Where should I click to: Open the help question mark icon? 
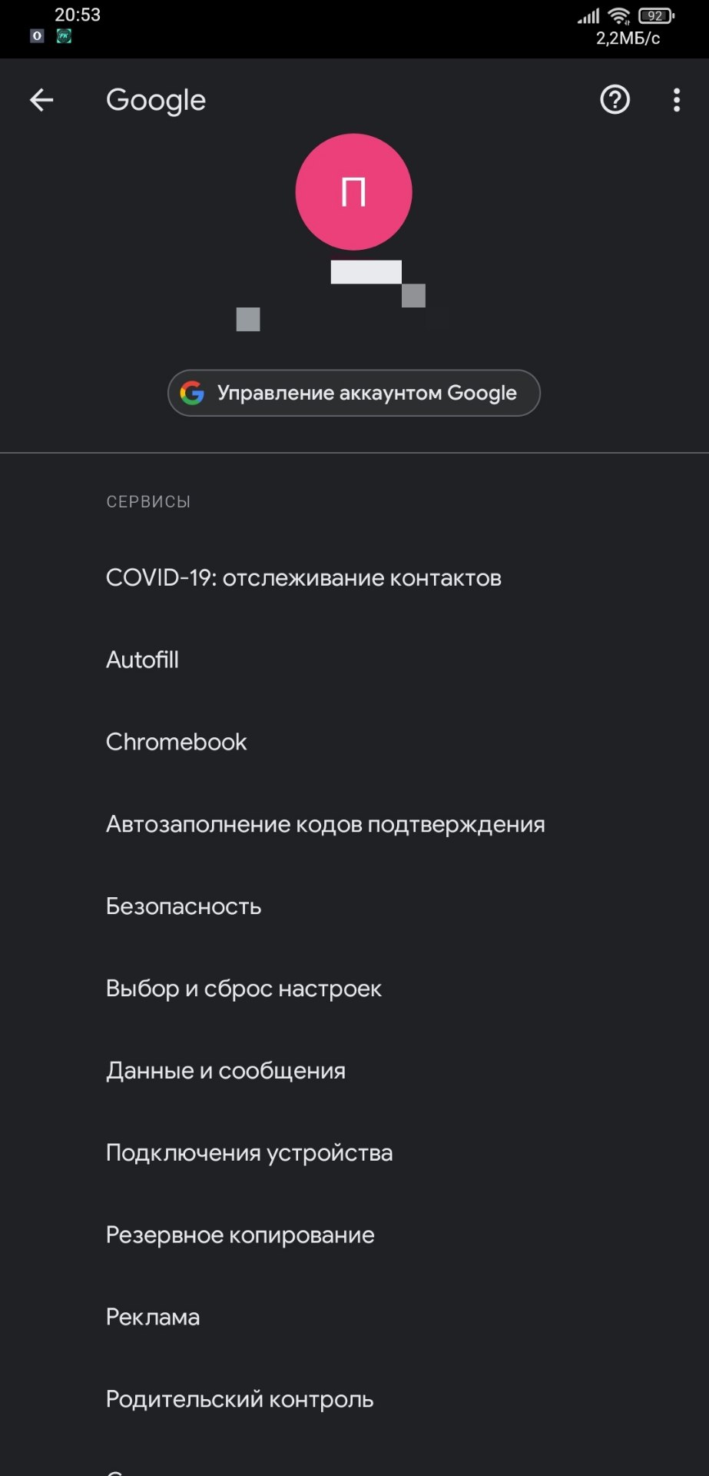pyautogui.click(x=615, y=100)
